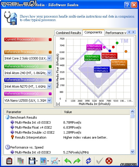Open dropdown arrow next to line graph icon
139x167 pixels.
(x=59, y=161)
